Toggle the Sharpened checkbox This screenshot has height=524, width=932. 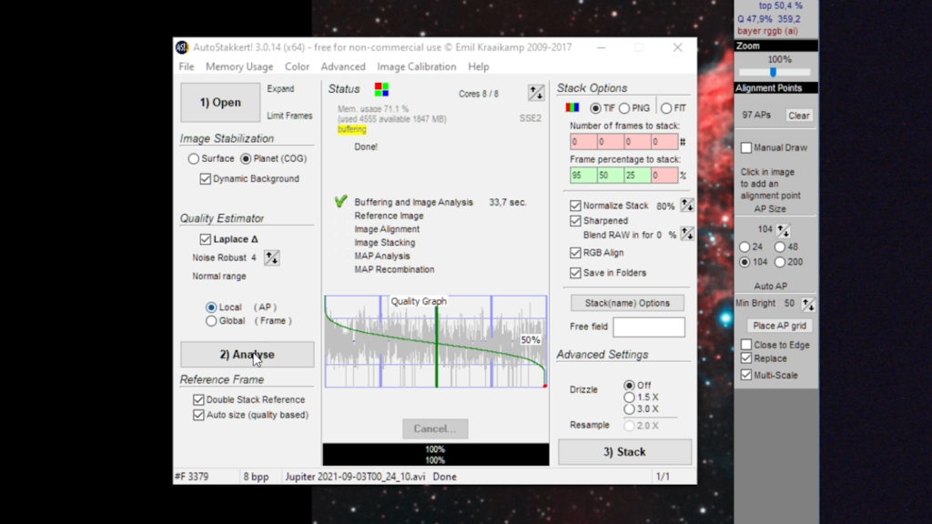[x=575, y=221]
